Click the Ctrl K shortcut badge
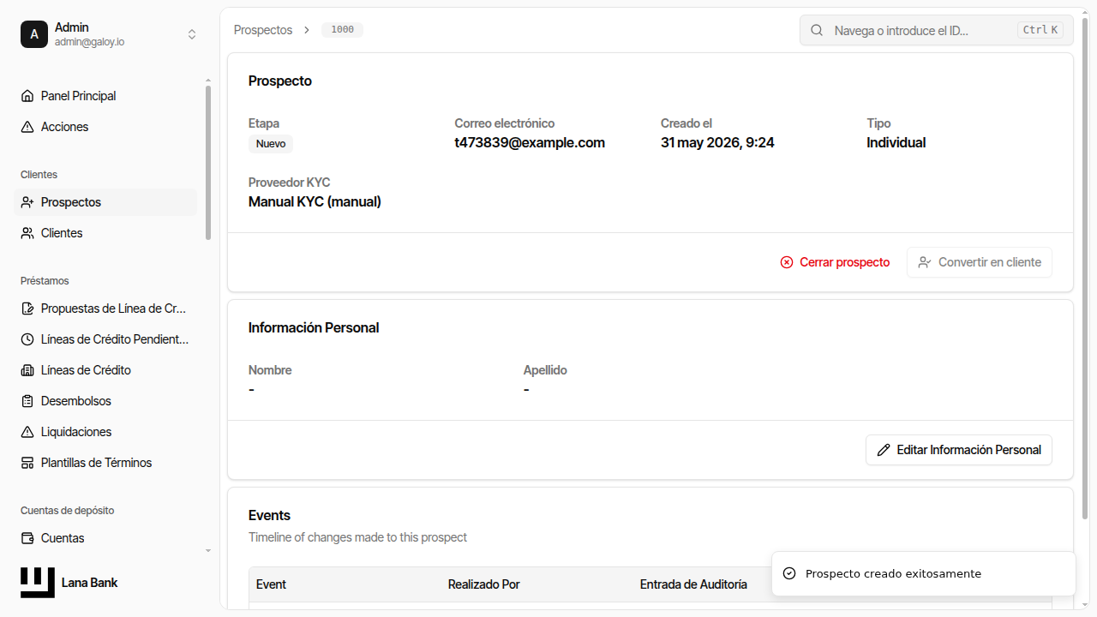Screen dimensions: 1097x617 click(x=1040, y=30)
